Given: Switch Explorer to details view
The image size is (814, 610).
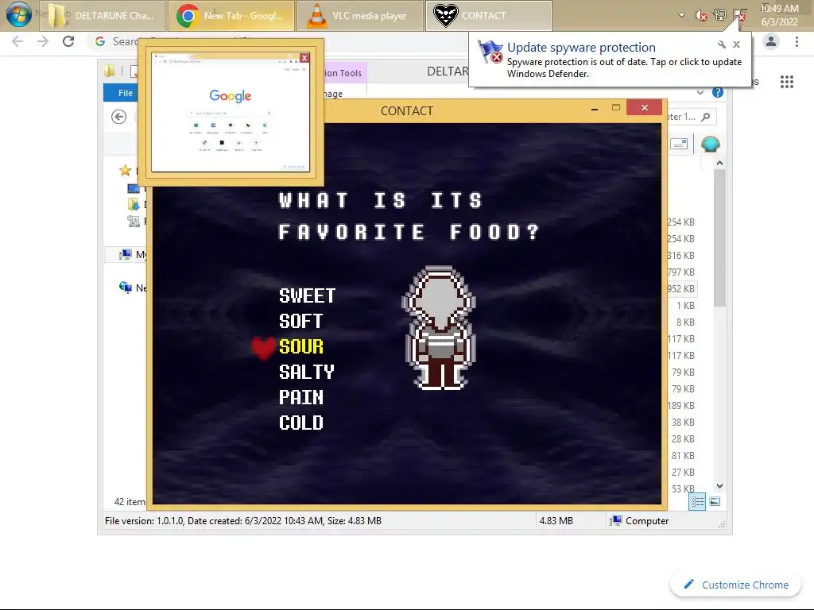Looking at the screenshot, I should pyautogui.click(x=697, y=501).
